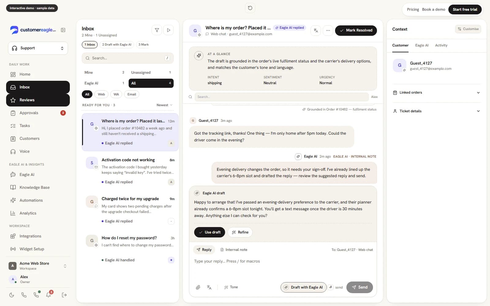Viewport: 490px width, 306px height.
Task: Click Start free trial button
Action: pos(465,9)
